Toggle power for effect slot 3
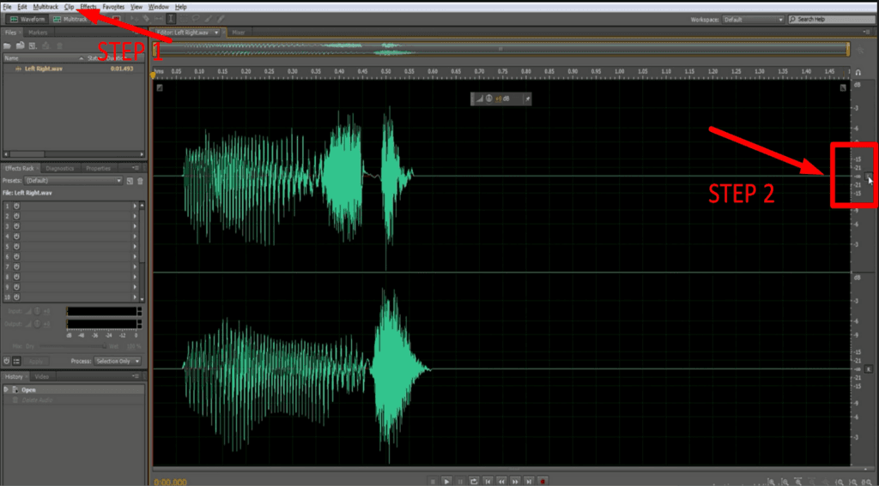This screenshot has width=879, height=486. pos(16,226)
